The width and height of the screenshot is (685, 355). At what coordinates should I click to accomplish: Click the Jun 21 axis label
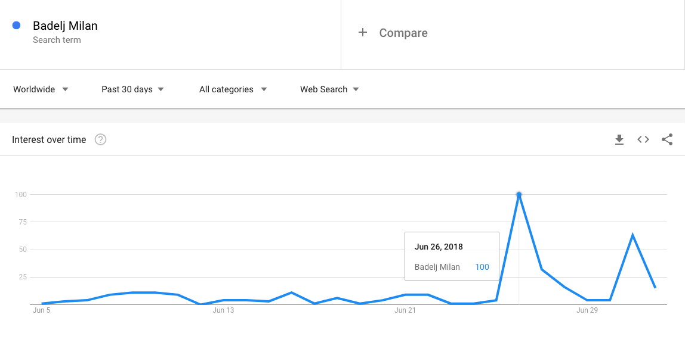pyautogui.click(x=405, y=310)
